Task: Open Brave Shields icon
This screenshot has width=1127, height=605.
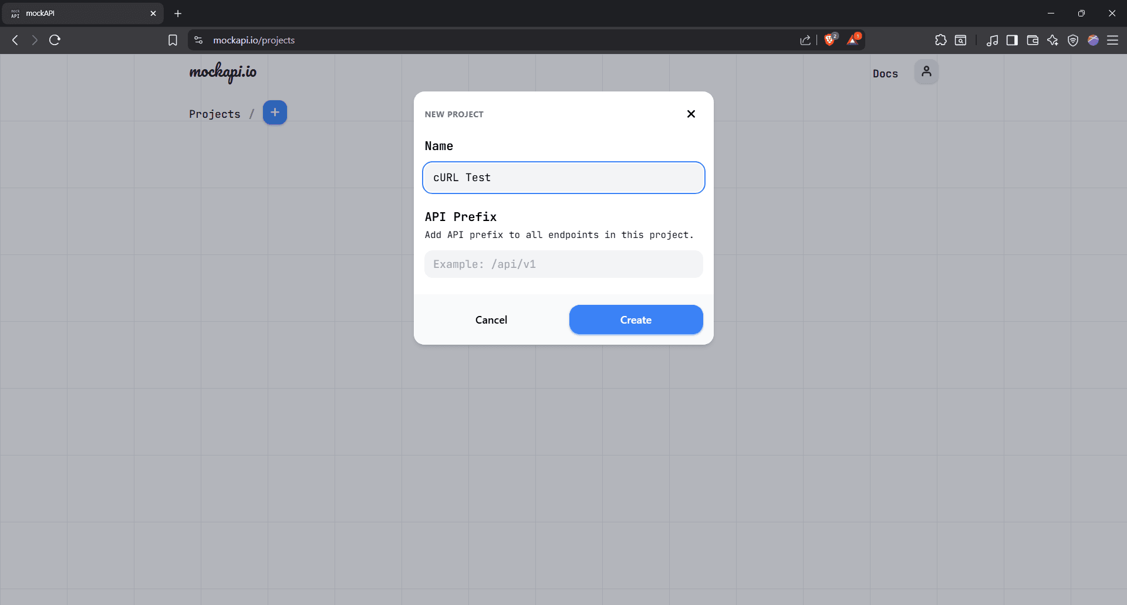Action: click(x=830, y=40)
